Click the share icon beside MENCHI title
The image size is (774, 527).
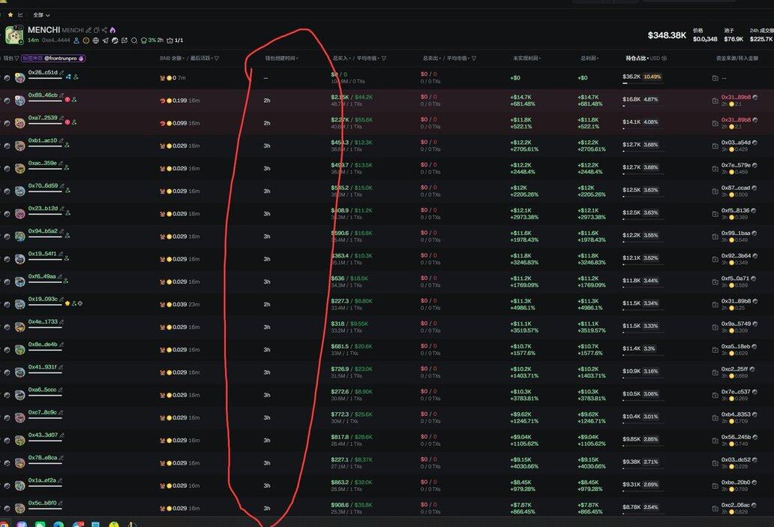coord(104,30)
